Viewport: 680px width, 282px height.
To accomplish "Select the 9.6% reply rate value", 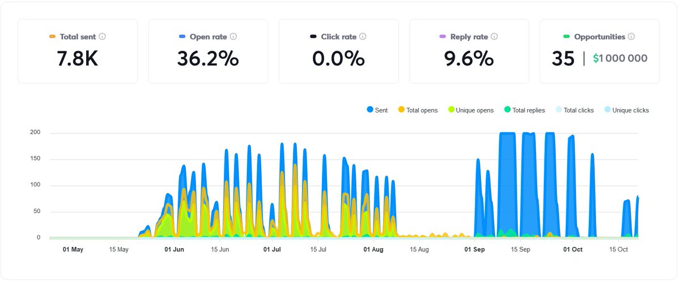I will click(469, 59).
